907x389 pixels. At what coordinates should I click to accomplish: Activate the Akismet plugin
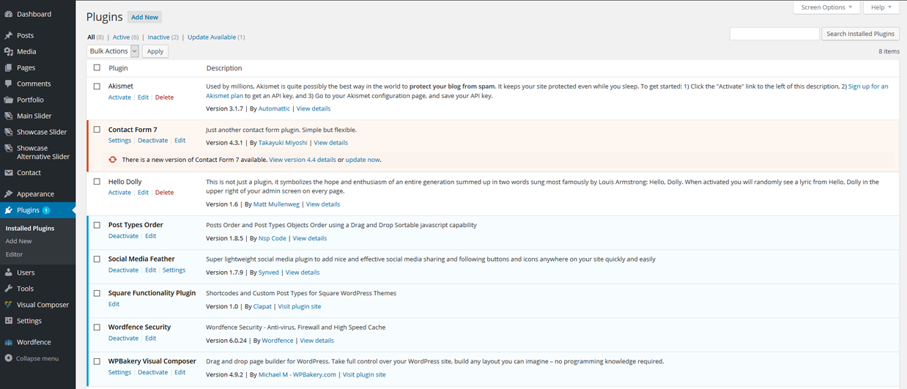click(119, 97)
